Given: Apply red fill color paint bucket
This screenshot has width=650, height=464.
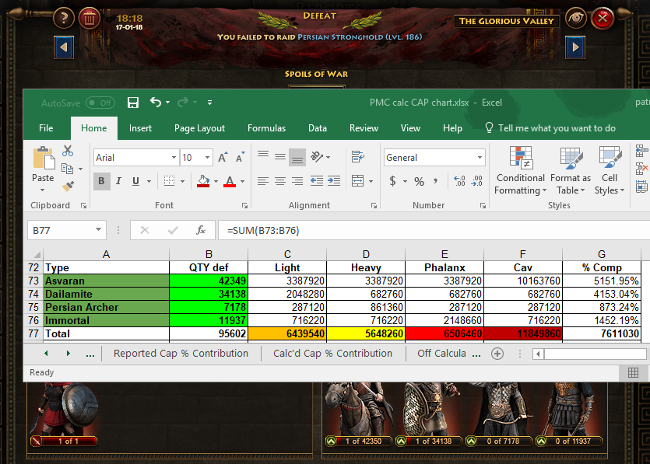Looking at the screenshot, I should coord(203,181).
